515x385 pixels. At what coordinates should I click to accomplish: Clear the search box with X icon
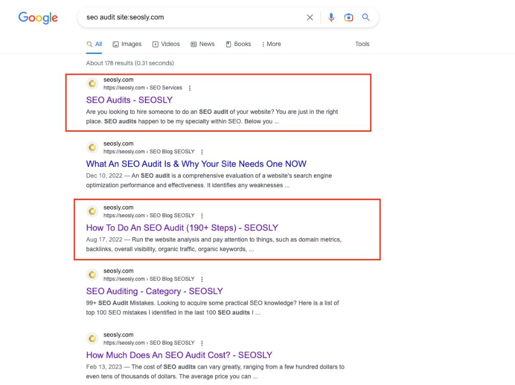310,17
